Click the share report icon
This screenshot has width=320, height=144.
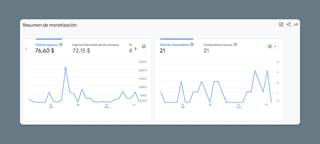(289, 24)
